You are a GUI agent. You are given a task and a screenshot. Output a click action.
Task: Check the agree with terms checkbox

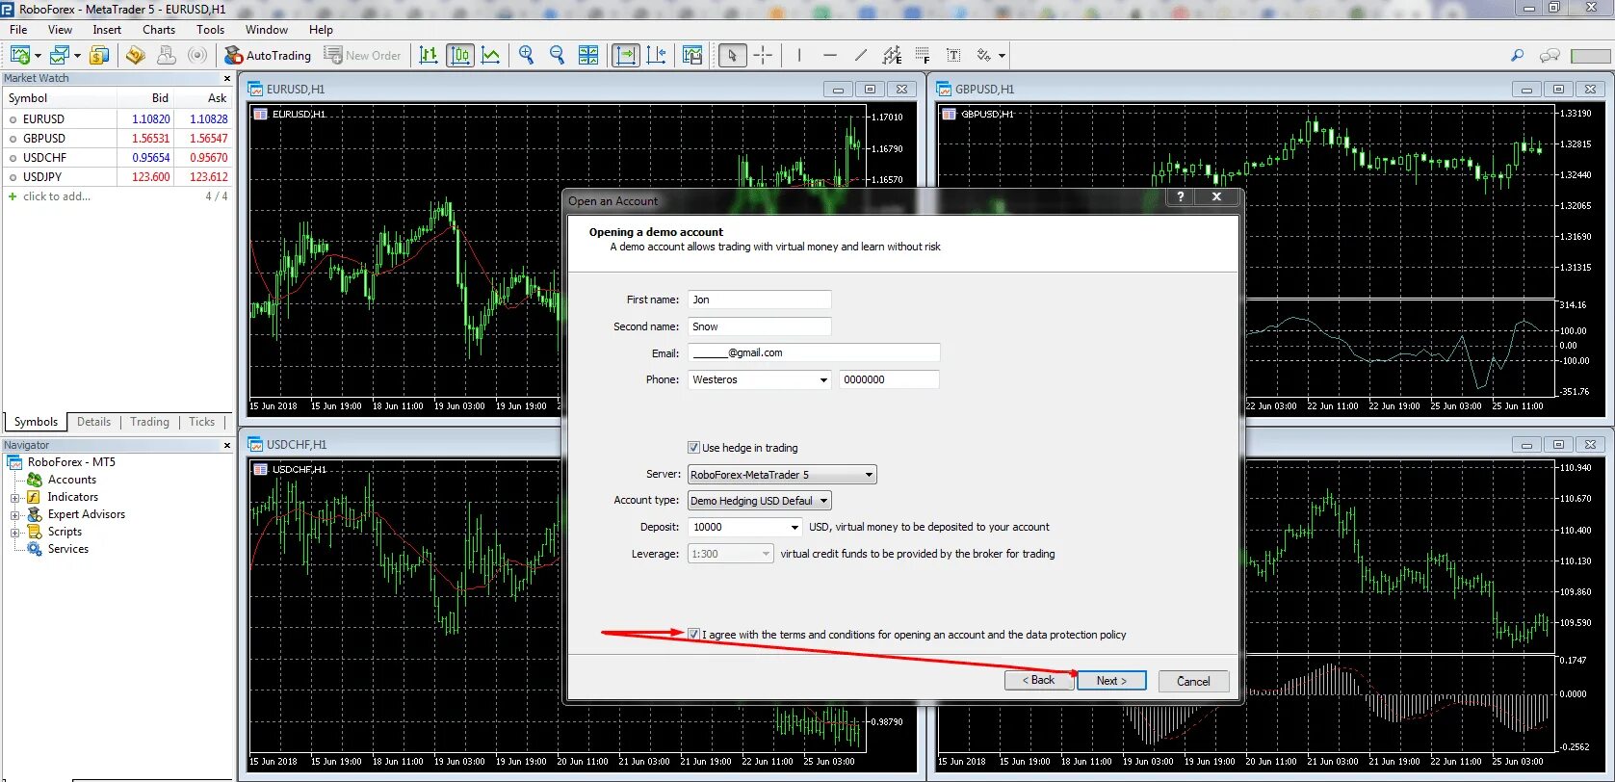693,635
